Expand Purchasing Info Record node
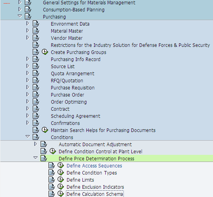Viewport: 213px width, 197px height. click(x=28, y=59)
